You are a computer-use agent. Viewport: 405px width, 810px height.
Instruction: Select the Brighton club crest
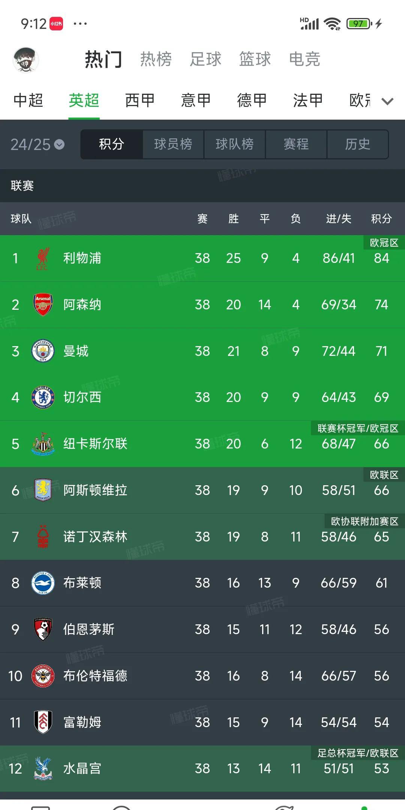pyautogui.click(x=43, y=583)
